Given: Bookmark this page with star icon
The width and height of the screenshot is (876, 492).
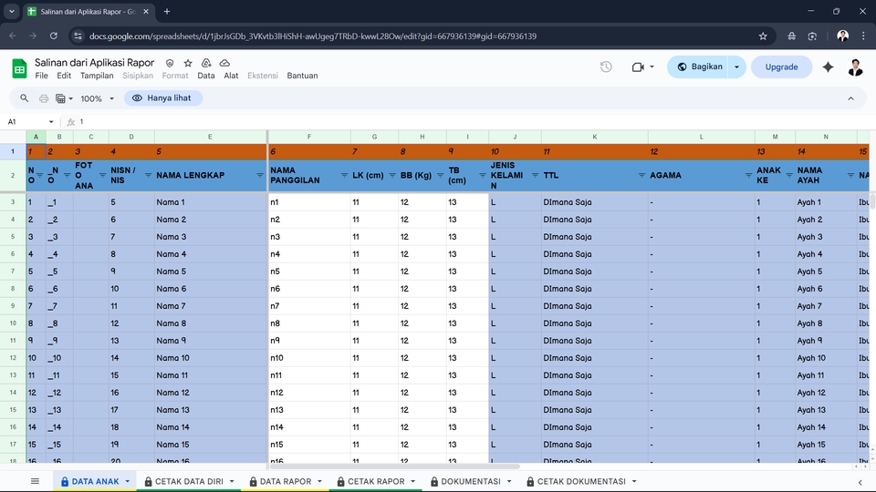Looking at the screenshot, I should (763, 36).
